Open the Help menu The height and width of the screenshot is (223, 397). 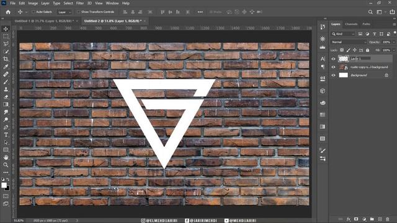point(126,3)
